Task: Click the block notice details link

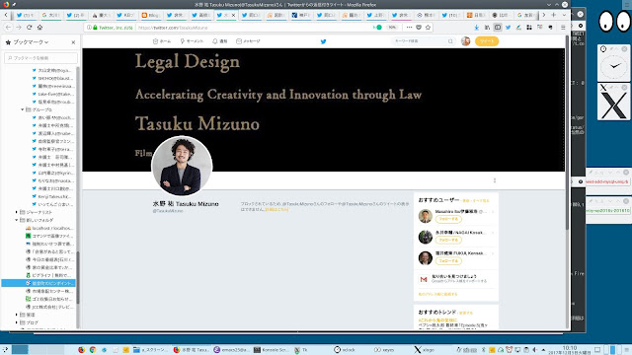Action: pos(276,210)
